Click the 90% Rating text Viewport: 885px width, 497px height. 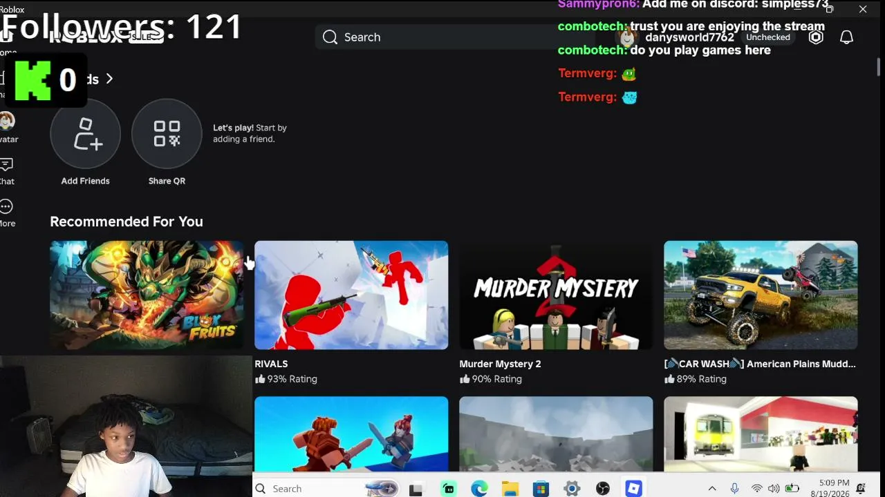click(496, 379)
